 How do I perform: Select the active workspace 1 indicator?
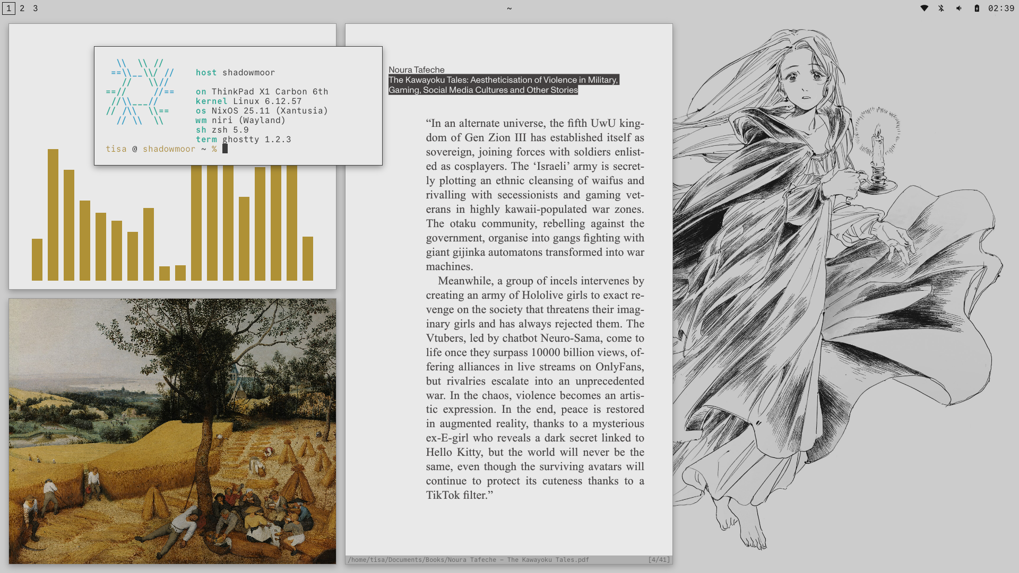pyautogui.click(x=8, y=8)
